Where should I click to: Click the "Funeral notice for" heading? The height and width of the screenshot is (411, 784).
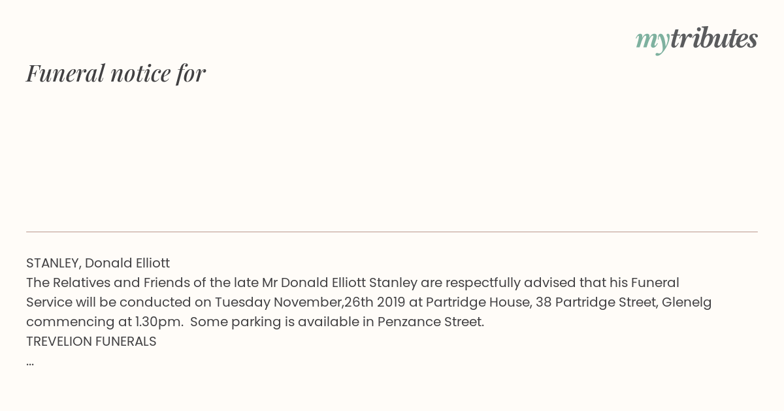(x=116, y=73)
